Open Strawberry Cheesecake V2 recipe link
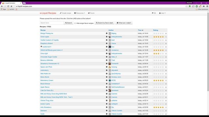This screenshot has height=117, width=209. (x=50, y=64)
